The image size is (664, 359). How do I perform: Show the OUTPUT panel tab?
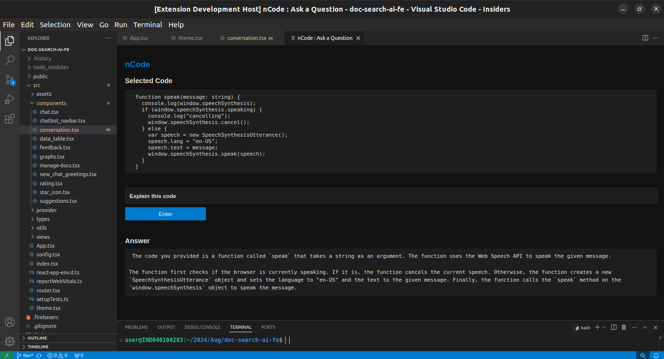pyautogui.click(x=166, y=327)
